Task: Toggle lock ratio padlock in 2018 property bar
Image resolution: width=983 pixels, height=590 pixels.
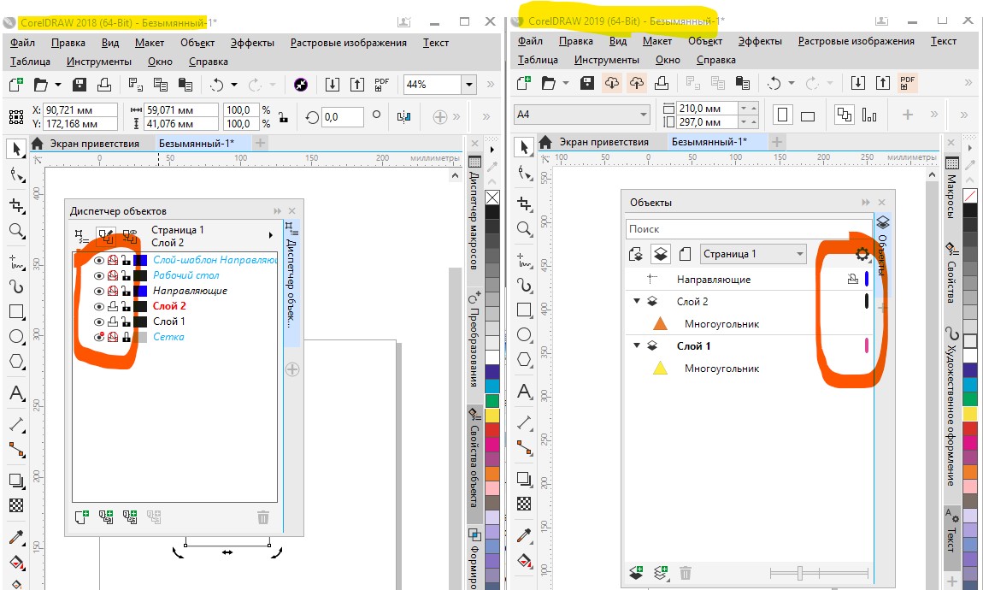Action: pyautogui.click(x=284, y=116)
